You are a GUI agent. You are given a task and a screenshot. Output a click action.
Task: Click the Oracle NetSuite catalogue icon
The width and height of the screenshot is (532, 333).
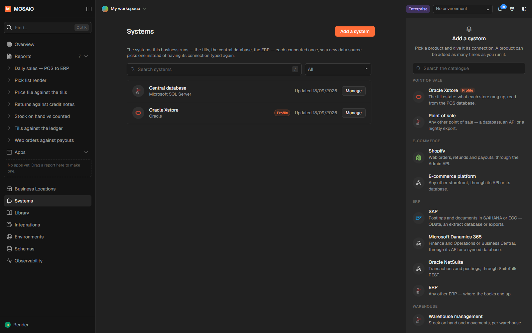click(x=419, y=269)
